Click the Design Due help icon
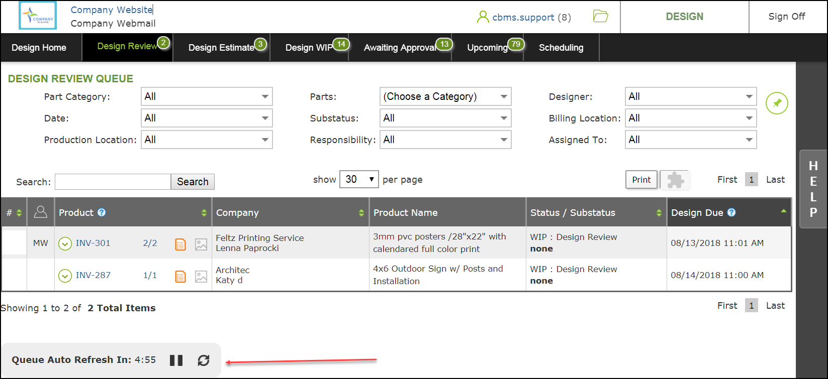 (731, 212)
